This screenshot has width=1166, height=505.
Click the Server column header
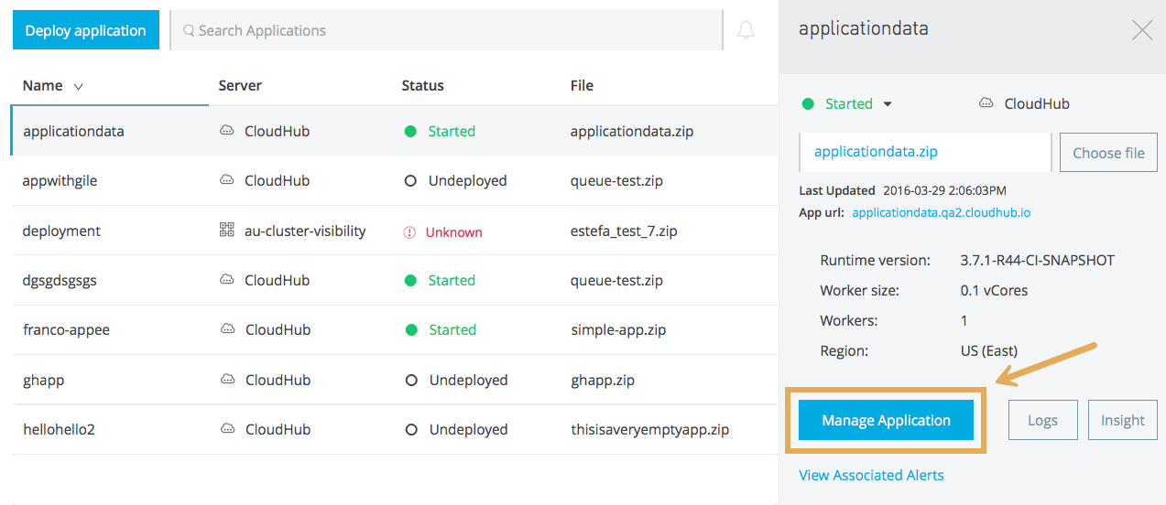tap(240, 85)
